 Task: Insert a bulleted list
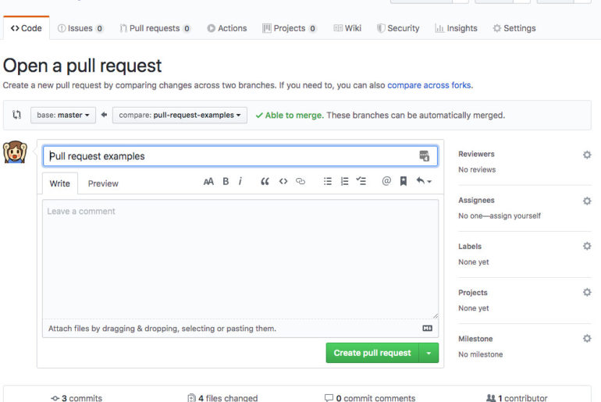[328, 181]
